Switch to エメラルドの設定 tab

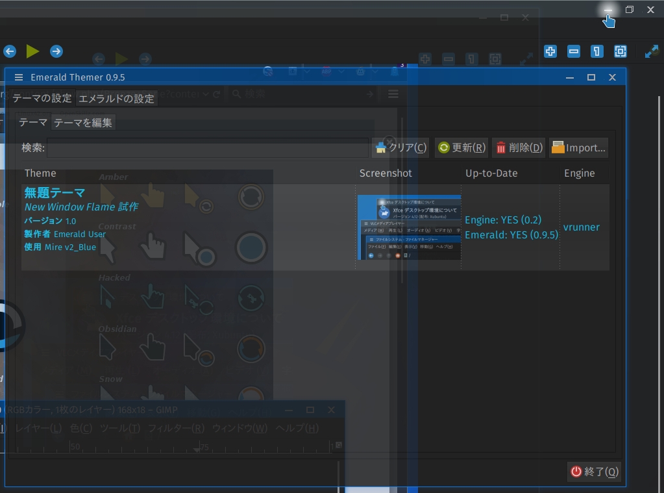(x=116, y=99)
